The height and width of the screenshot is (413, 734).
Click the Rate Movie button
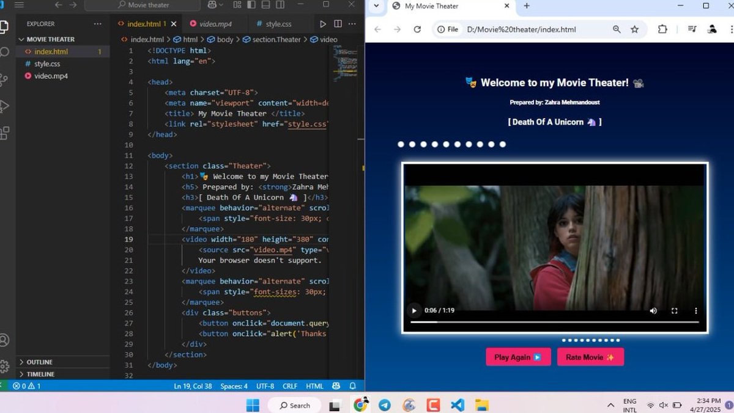590,357
